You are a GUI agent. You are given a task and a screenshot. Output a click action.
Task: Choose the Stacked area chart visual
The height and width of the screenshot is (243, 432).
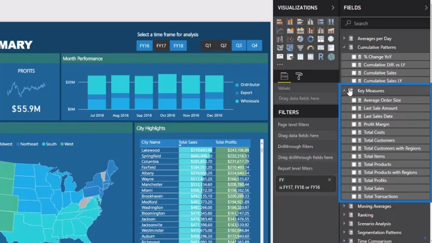(300, 30)
